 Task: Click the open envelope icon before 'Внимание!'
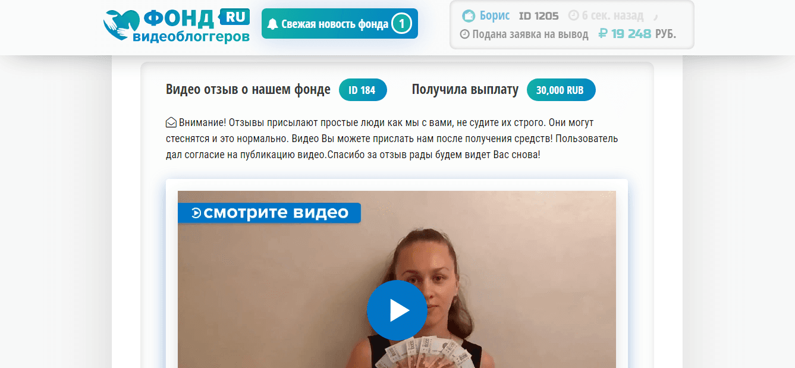[x=171, y=122]
